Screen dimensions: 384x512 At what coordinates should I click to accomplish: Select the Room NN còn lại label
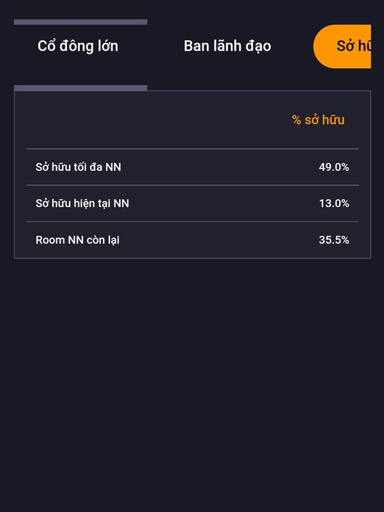[x=77, y=240]
